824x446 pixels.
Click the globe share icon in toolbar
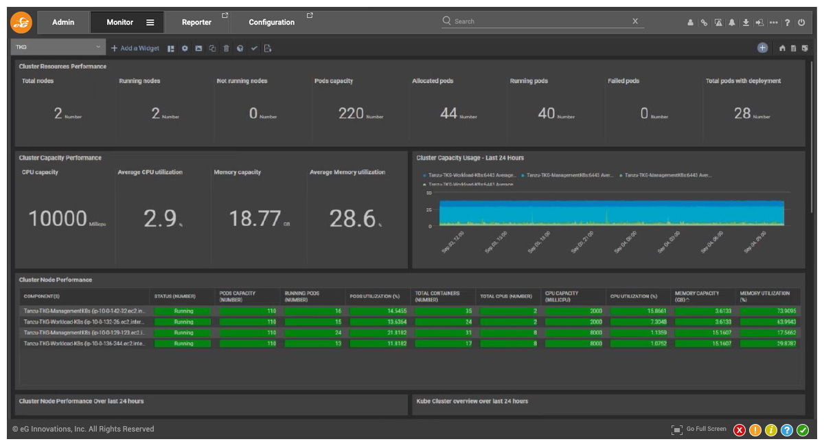point(240,48)
